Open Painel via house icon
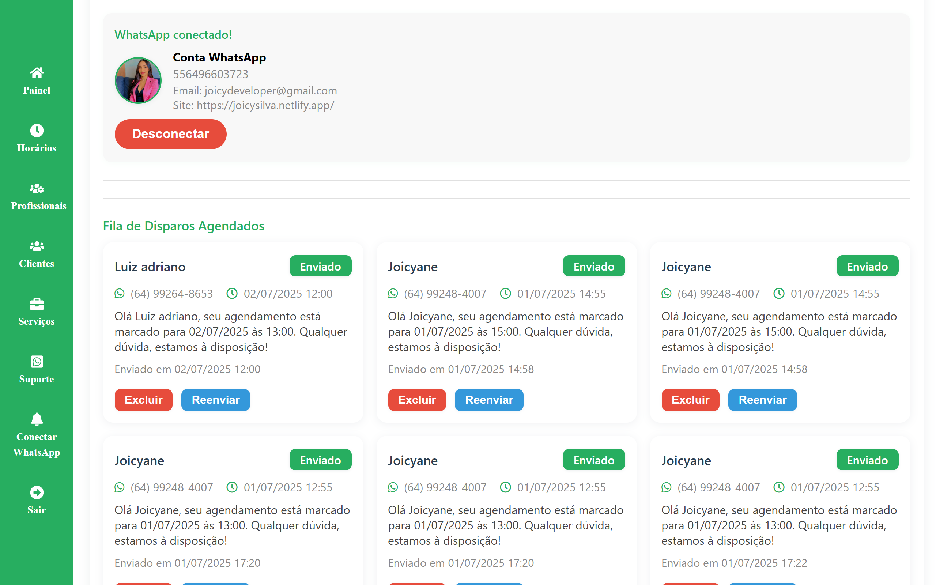936x585 pixels. [x=37, y=72]
